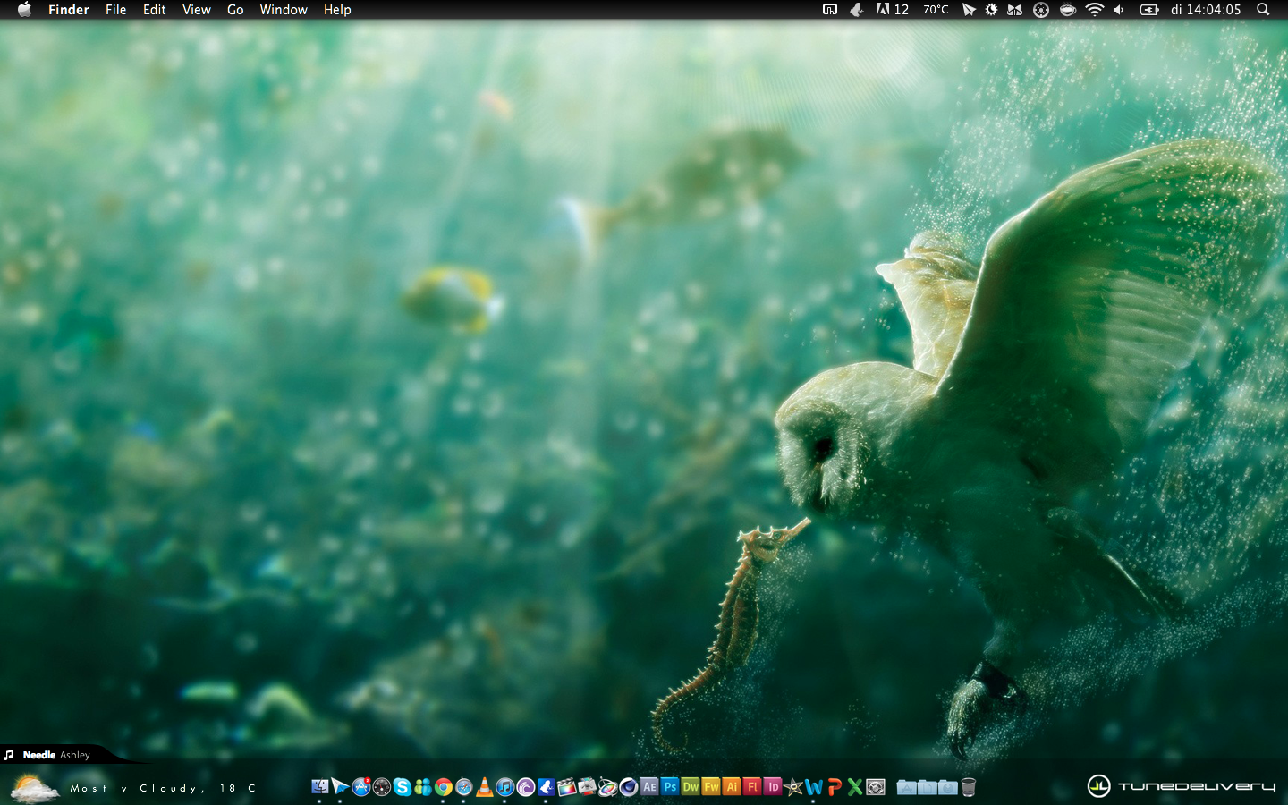Open the Apple menu
The height and width of the screenshot is (805, 1288).
24,10
